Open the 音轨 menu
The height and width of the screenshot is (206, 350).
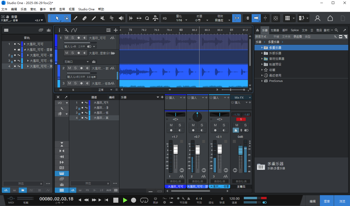click(33, 9)
